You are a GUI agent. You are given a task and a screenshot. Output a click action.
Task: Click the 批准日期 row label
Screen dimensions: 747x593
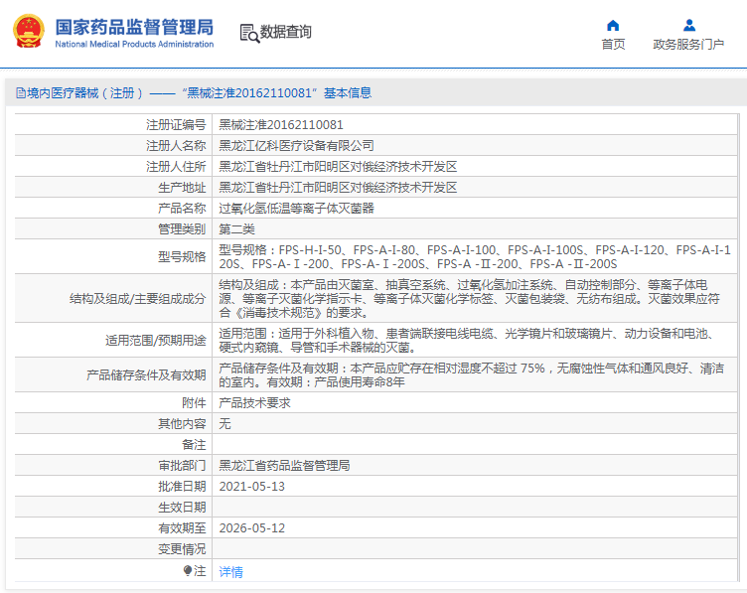182,487
